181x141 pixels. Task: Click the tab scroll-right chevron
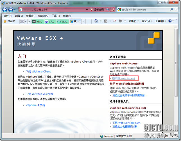tap(83, 21)
